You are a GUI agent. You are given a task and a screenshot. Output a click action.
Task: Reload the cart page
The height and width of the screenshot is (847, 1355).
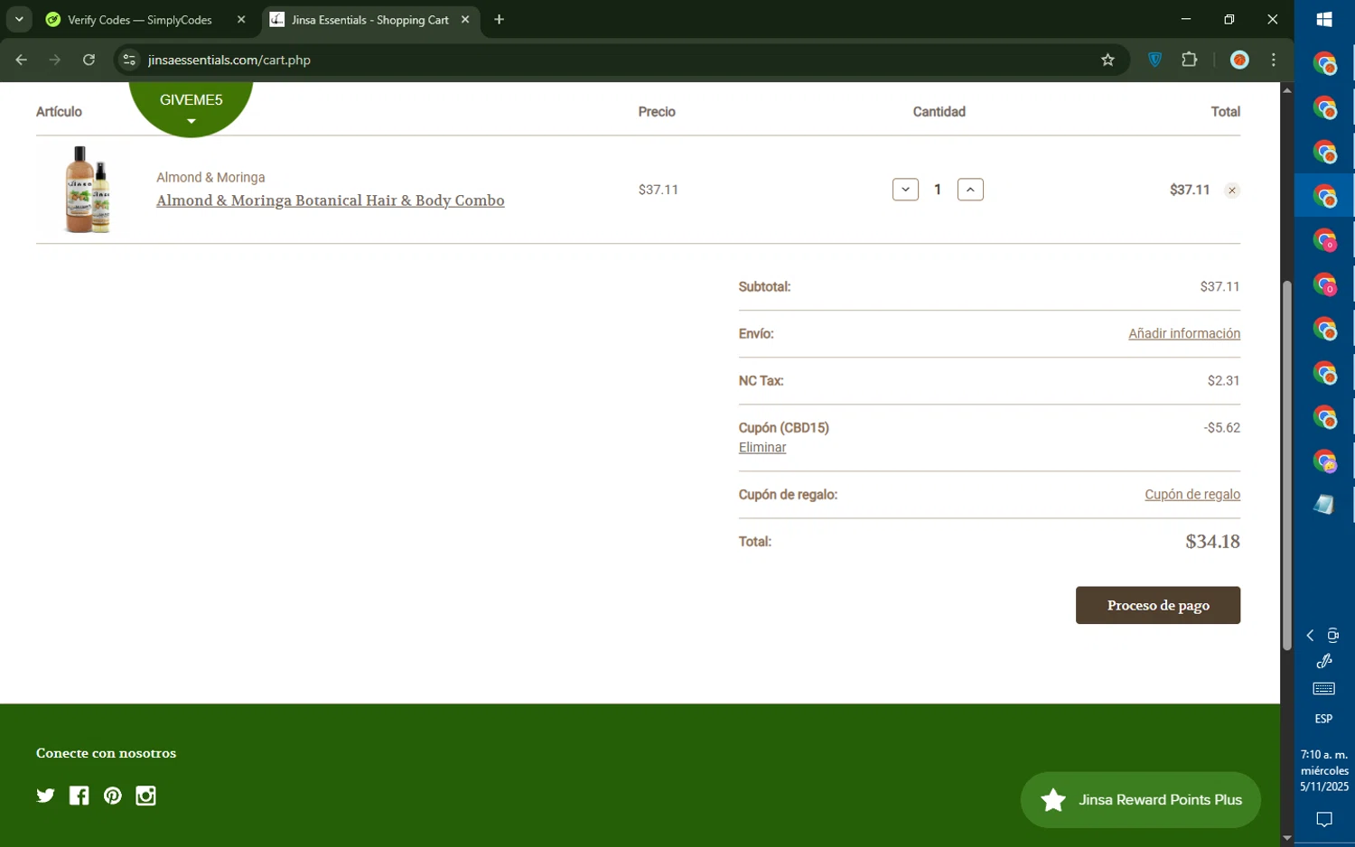(89, 60)
